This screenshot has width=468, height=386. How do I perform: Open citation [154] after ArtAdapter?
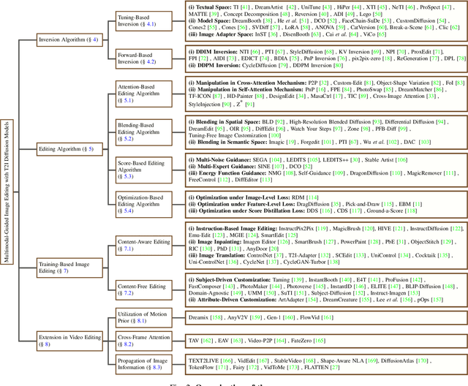pyautogui.click(x=312, y=300)
